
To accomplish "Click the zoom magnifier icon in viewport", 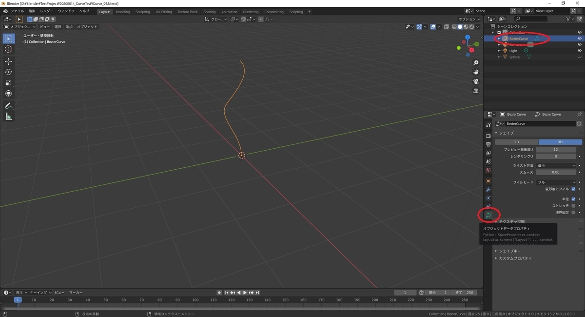I will point(476,63).
